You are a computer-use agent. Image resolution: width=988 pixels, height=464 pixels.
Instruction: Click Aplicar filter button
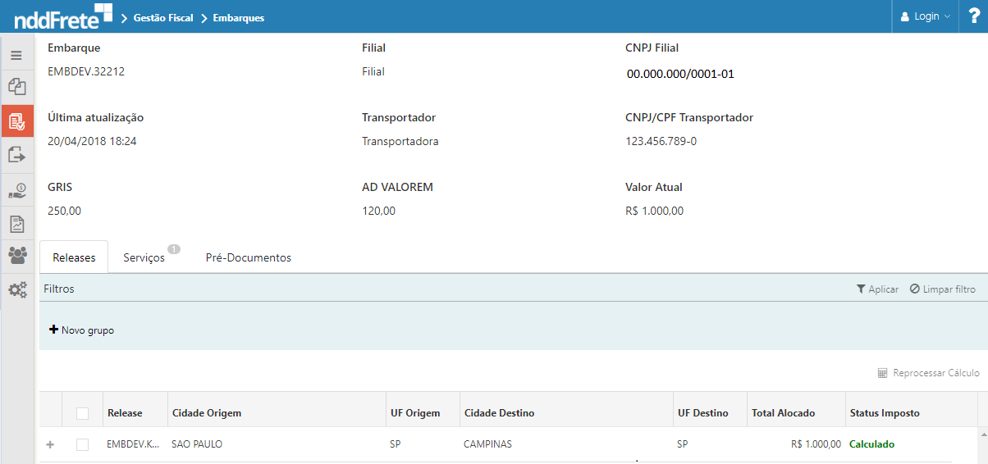tap(877, 289)
